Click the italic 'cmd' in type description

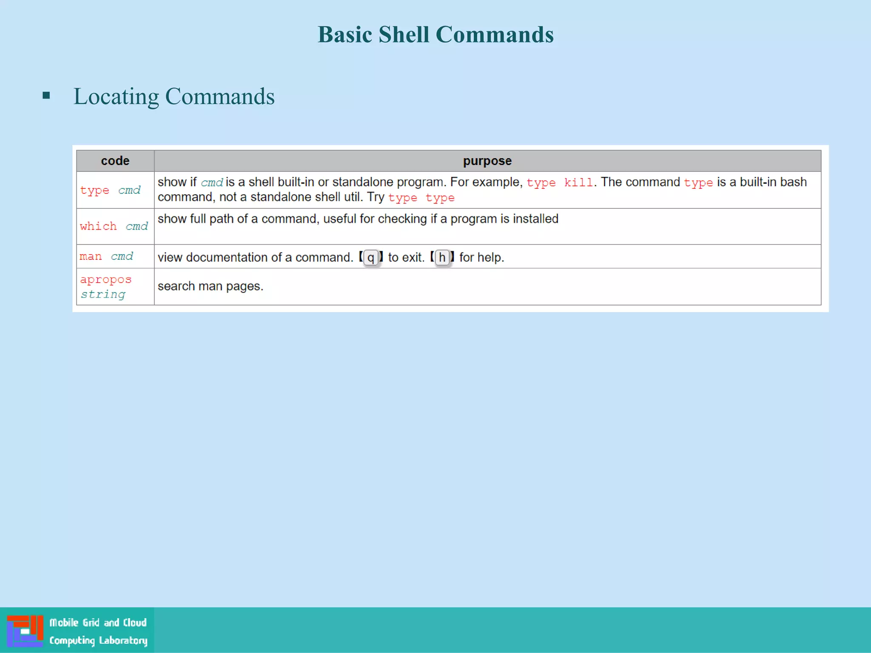point(212,183)
